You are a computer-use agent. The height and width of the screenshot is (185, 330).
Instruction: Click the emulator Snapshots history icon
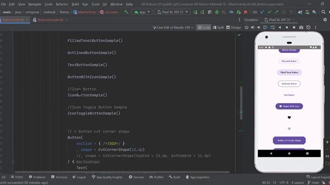[308, 27]
